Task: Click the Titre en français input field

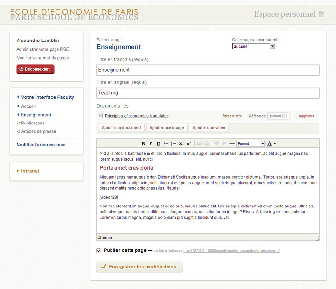Action: coord(208,70)
